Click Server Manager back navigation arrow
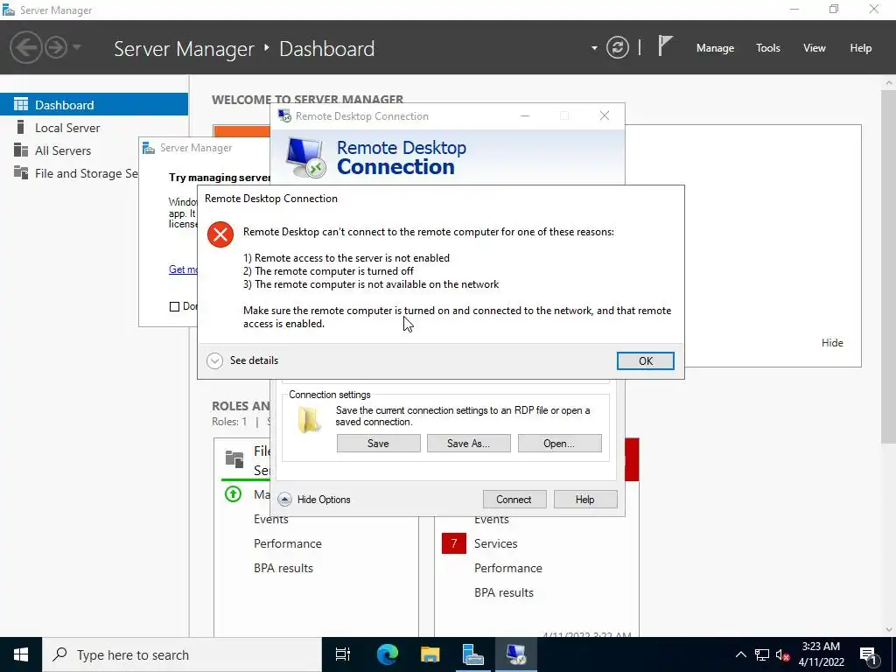The width and height of the screenshot is (896, 672). pos(25,47)
